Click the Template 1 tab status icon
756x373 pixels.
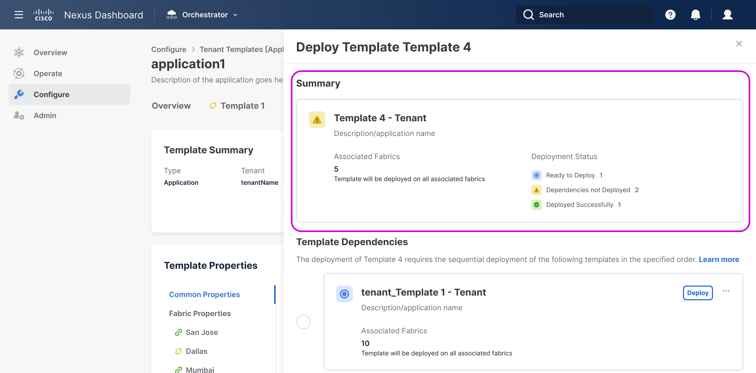pyautogui.click(x=213, y=106)
